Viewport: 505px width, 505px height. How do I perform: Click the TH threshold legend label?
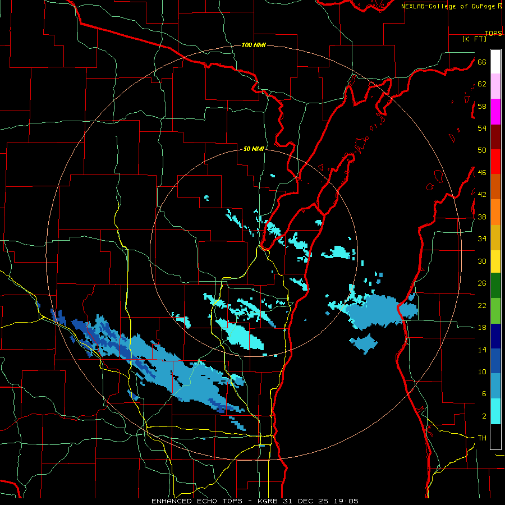point(482,438)
